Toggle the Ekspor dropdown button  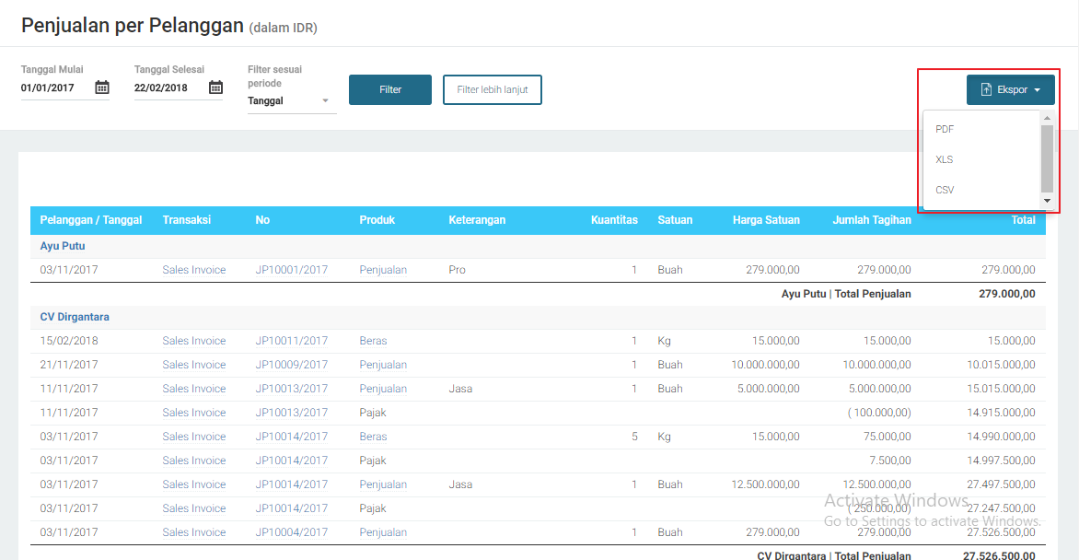pyautogui.click(x=1010, y=90)
